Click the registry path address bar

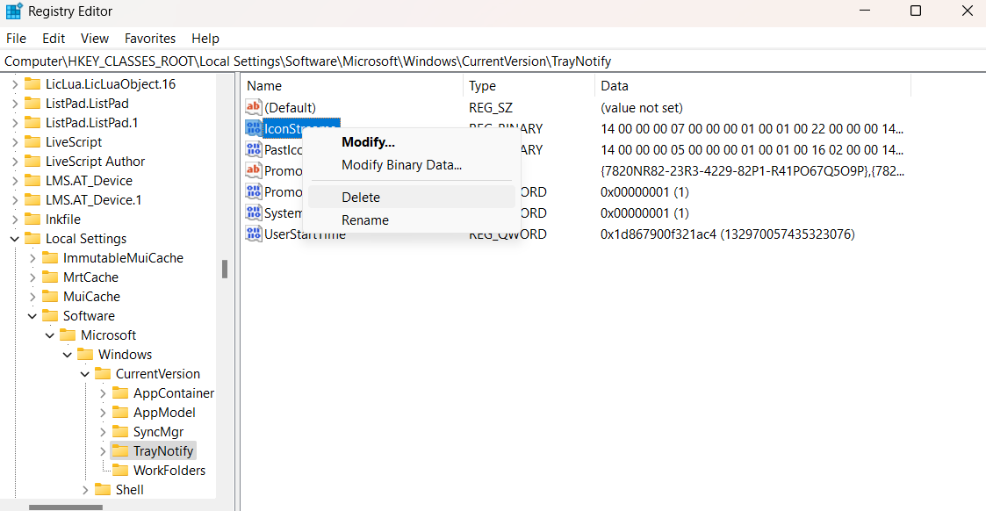pos(493,61)
